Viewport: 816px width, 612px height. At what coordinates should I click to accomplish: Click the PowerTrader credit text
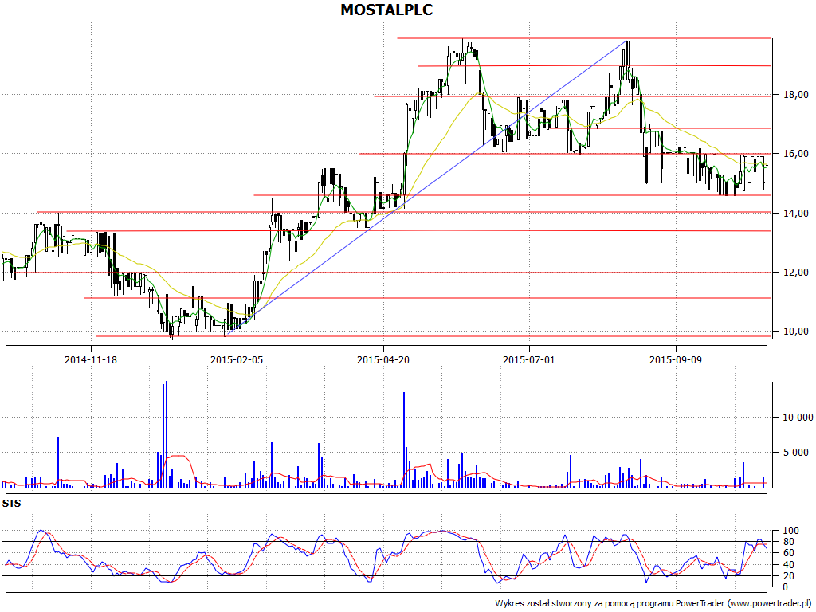[x=653, y=603]
